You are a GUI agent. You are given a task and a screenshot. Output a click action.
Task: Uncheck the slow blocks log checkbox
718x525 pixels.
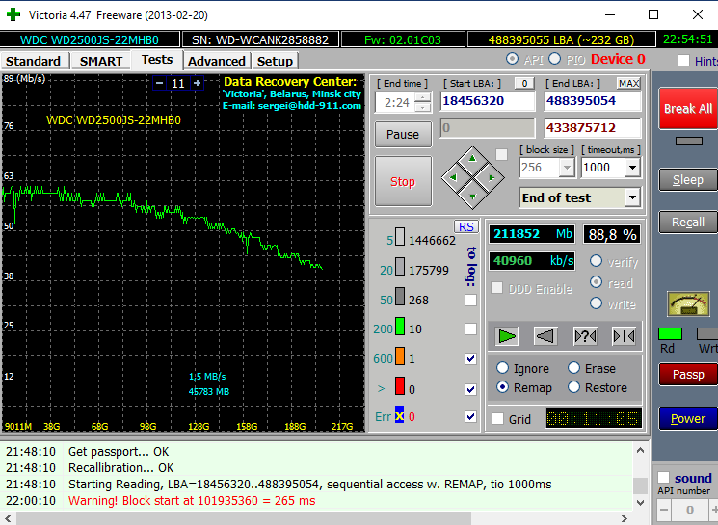(x=470, y=389)
